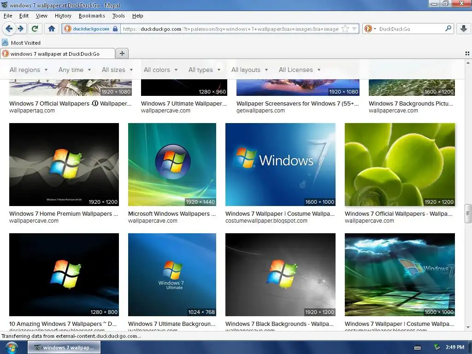Open the Tools menu
This screenshot has height=354, width=472.
pyautogui.click(x=118, y=16)
